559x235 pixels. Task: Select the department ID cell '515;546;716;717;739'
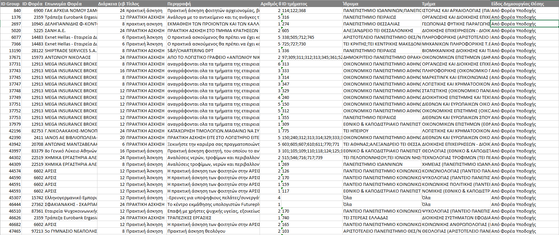tap(312, 157)
